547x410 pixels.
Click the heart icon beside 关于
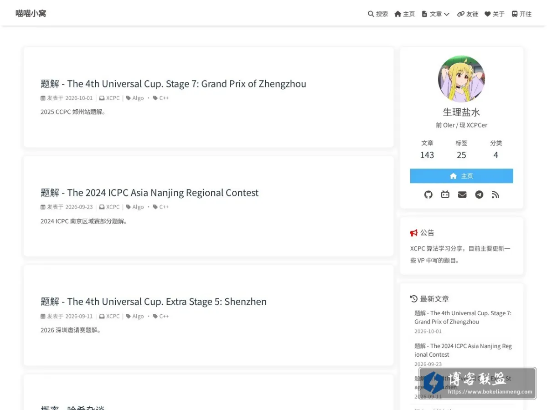[x=487, y=14]
